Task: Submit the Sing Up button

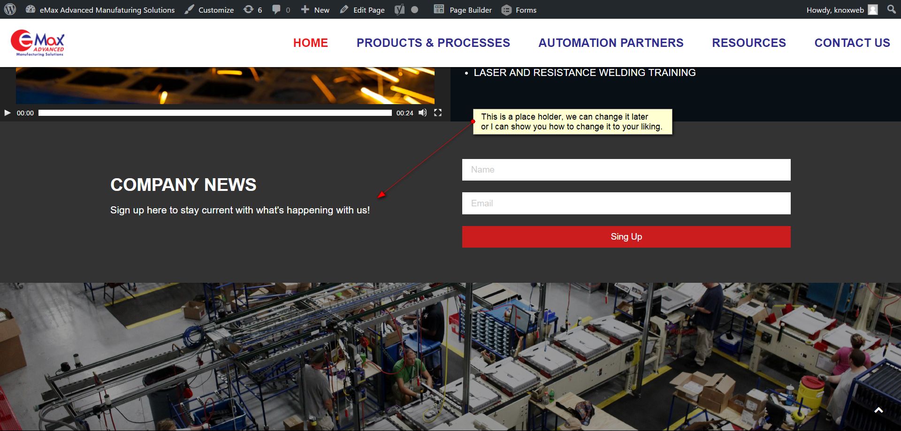Action: tap(626, 237)
